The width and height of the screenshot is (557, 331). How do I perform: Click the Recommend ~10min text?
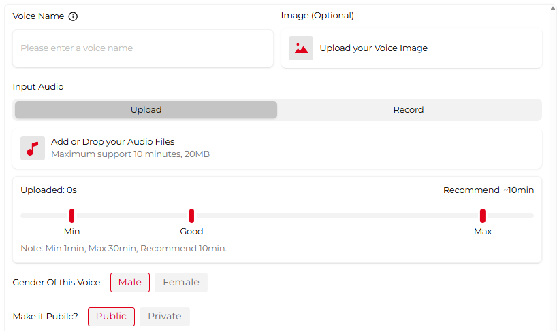pyautogui.click(x=488, y=190)
